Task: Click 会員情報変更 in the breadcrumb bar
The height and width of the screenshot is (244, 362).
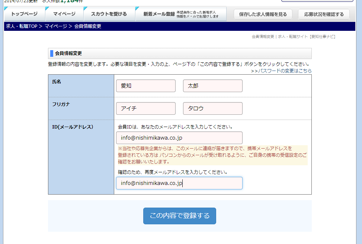Action: [88, 26]
